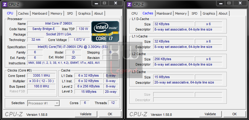
Task: Click the Intel Core i7 logo badge
Action: pyautogui.click(x=105, y=31)
